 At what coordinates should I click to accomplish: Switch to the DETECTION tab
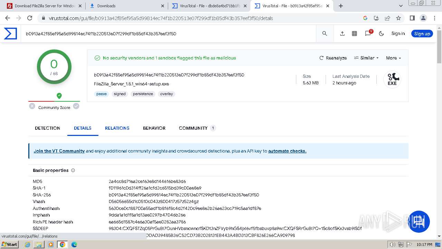48,128
